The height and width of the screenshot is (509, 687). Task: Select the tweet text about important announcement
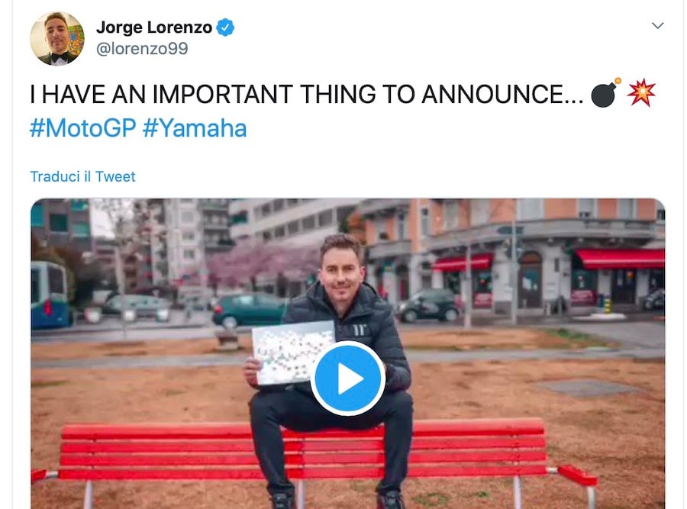pos(307,94)
